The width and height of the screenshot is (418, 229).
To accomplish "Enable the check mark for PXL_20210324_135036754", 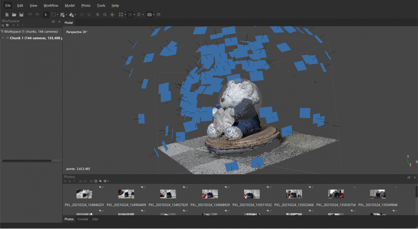I will (354, 187).
